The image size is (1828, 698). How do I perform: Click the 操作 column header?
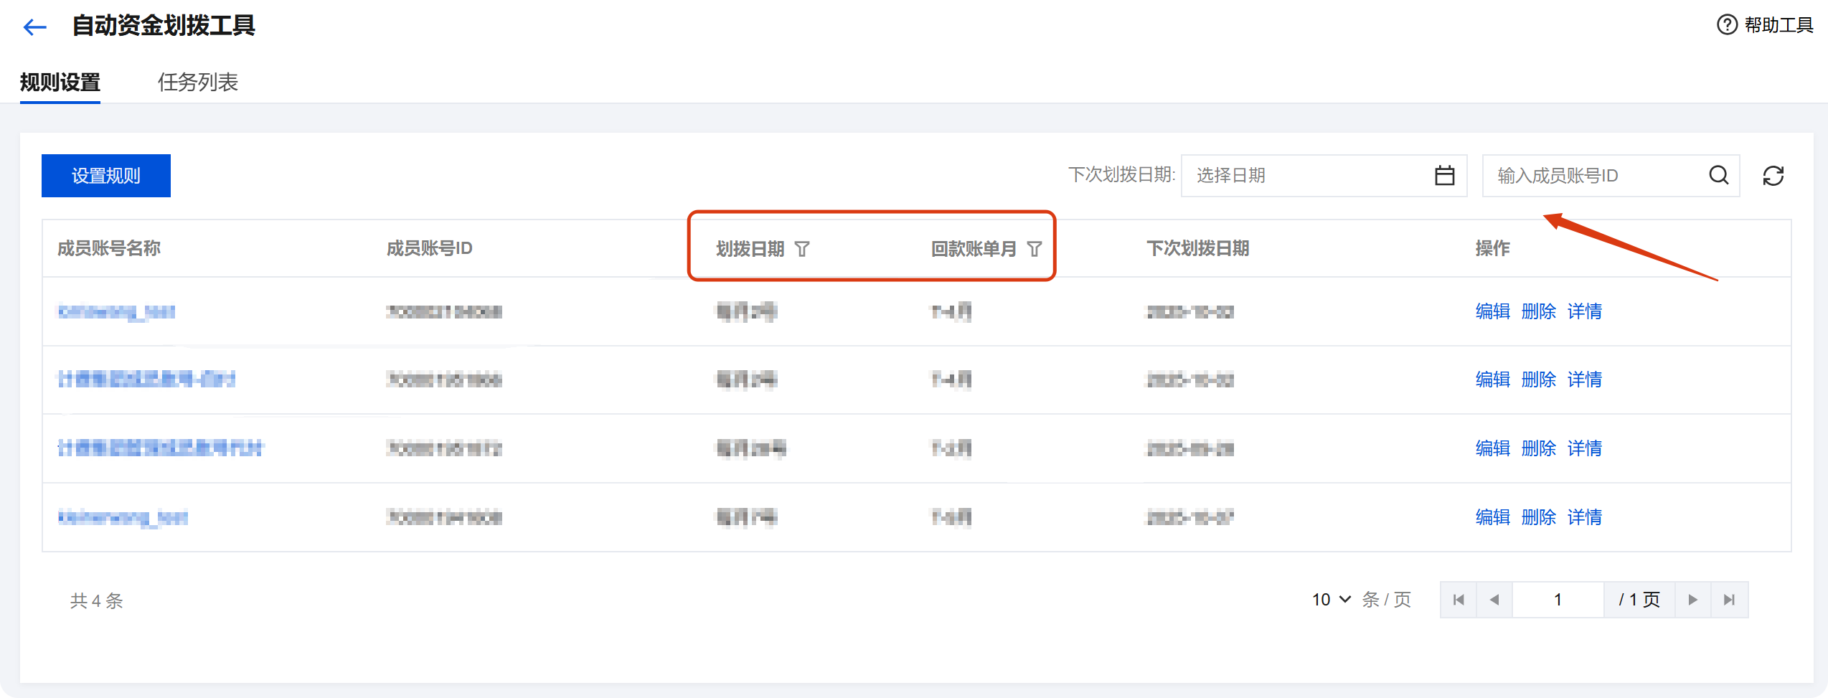[1492, 248]
